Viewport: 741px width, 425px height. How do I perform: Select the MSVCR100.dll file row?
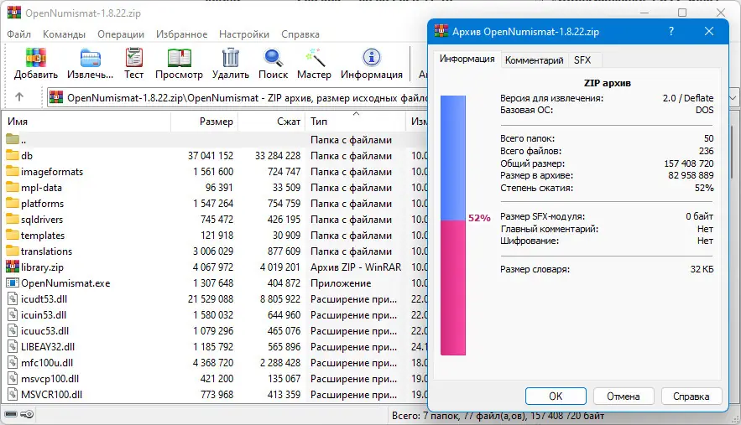(x=215, y=394)
